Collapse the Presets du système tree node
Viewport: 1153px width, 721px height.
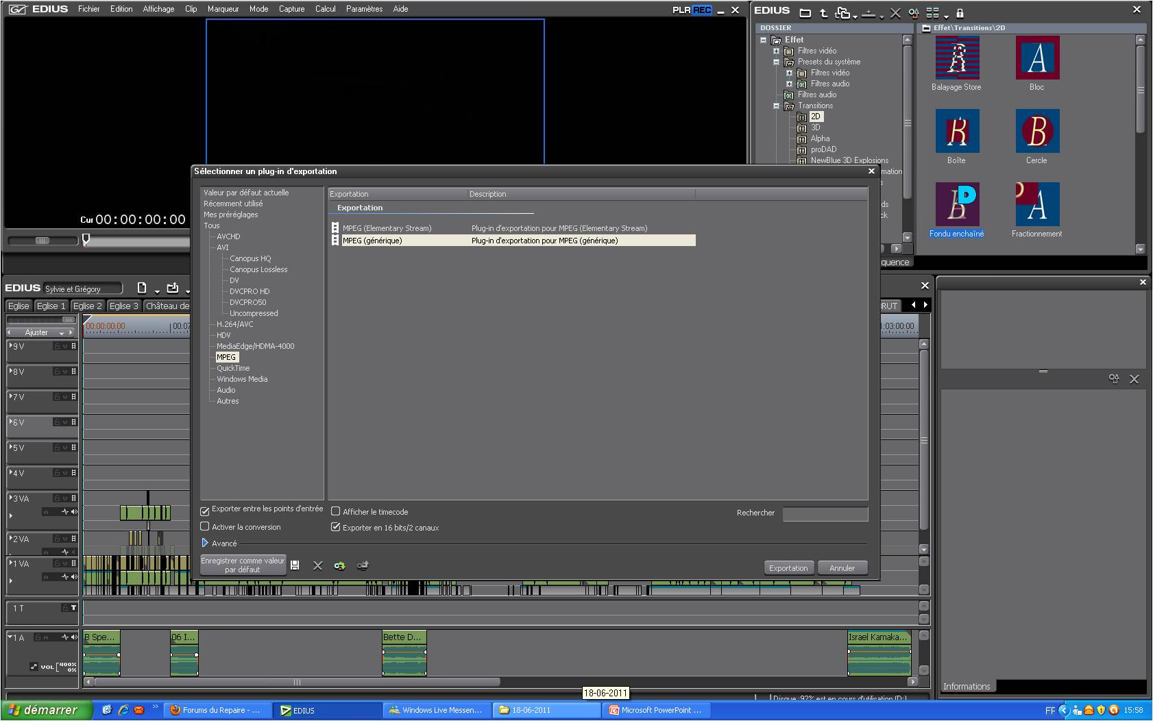(x=776, y=62)
